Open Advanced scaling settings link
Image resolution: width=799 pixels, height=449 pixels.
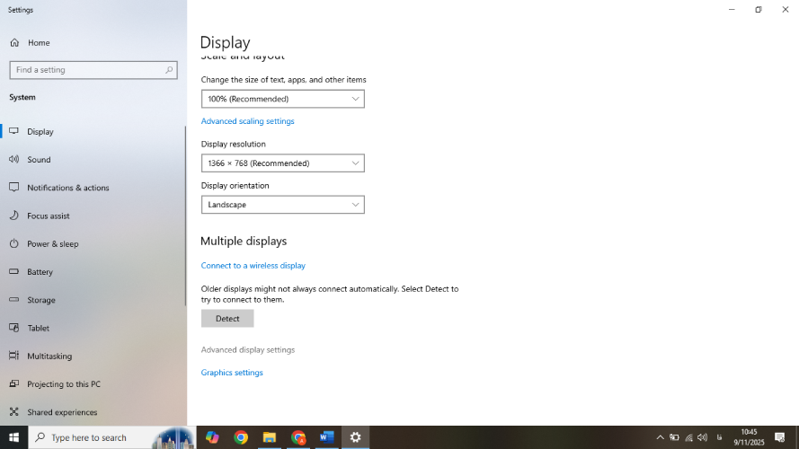coord(247,121)
